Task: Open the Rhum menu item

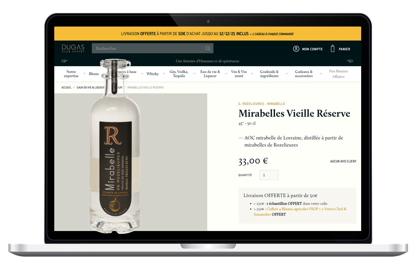Action: click(x=94, y=74)
